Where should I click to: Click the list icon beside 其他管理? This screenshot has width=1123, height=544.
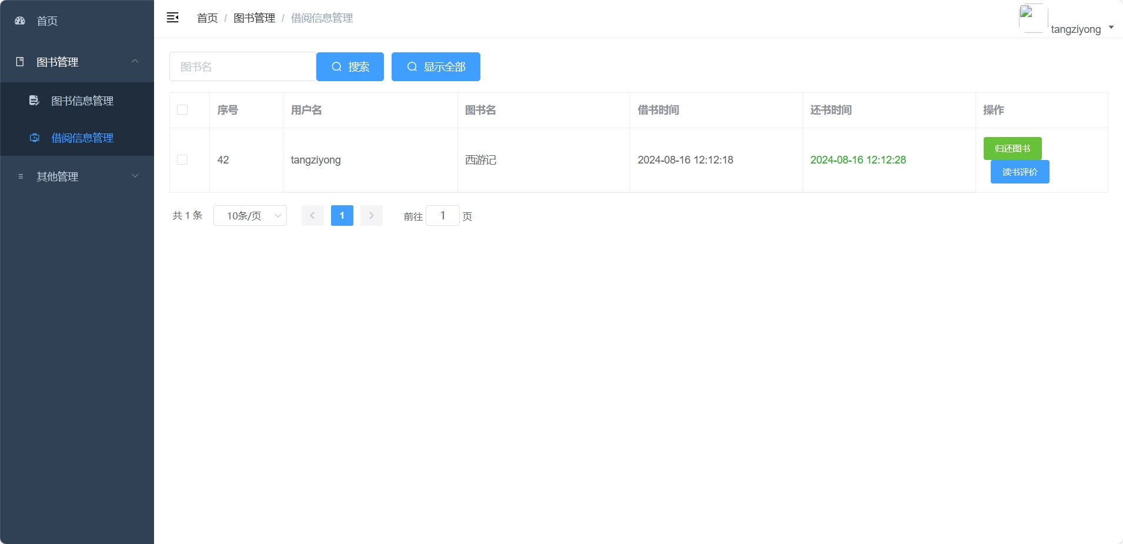pos(21,176)
